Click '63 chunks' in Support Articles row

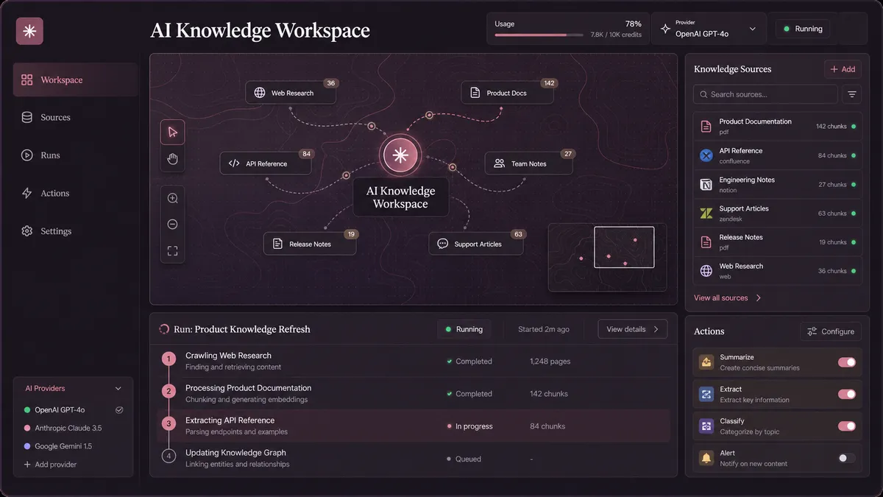click(x=832, y=214)
